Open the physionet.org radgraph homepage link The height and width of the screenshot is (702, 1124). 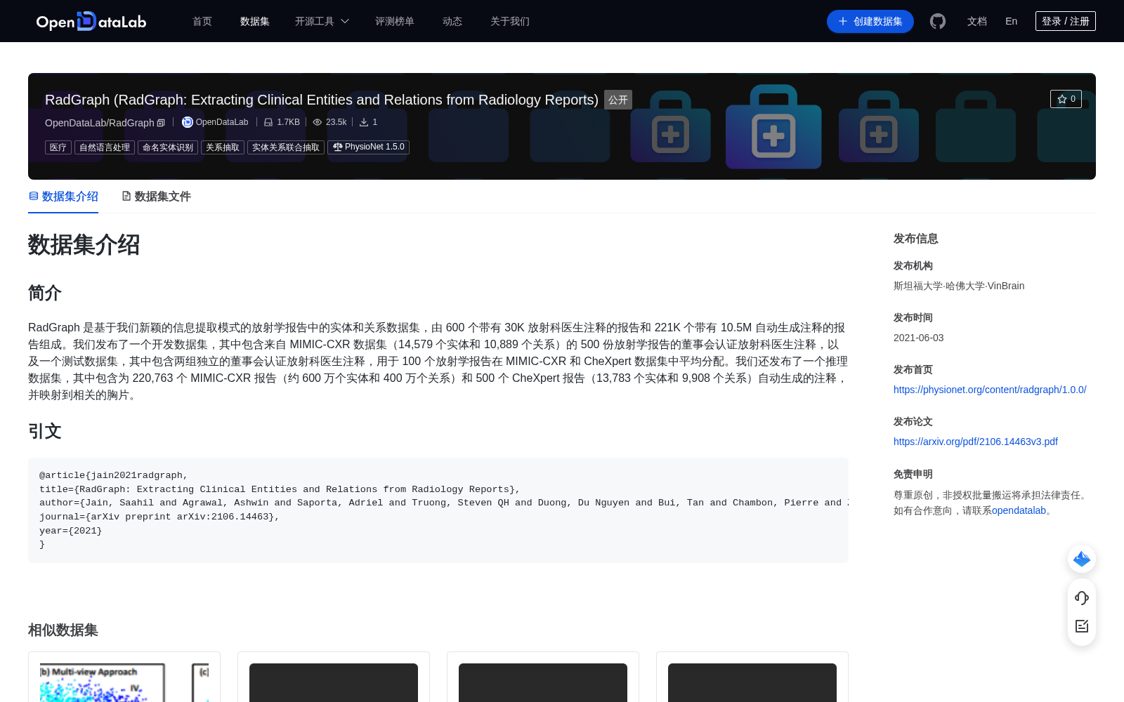pyautogui.click(x=990, y=390)
